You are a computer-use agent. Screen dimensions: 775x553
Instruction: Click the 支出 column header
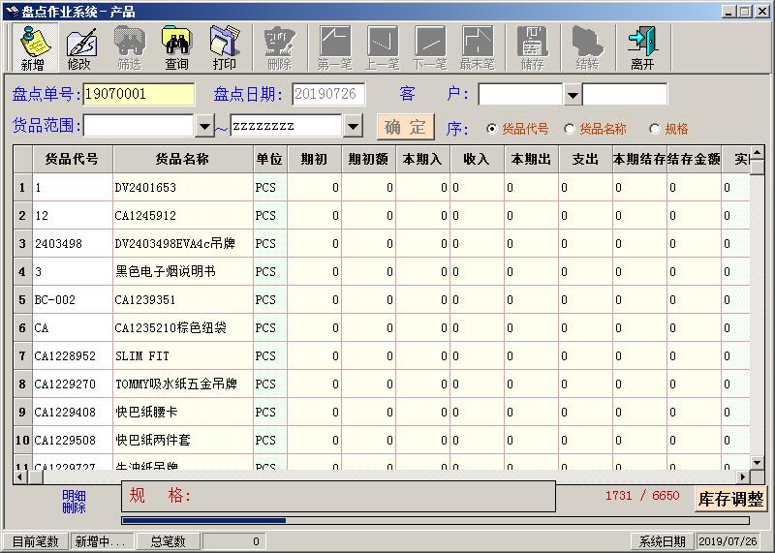pos(586,159)
